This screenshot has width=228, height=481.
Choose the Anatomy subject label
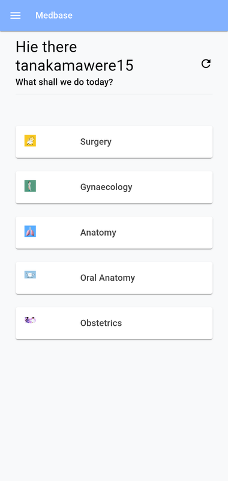98,233
